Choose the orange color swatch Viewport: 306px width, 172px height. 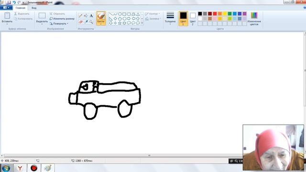click(220, 14)
